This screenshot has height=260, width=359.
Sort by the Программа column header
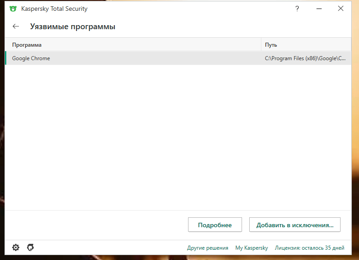click(133, 45)
